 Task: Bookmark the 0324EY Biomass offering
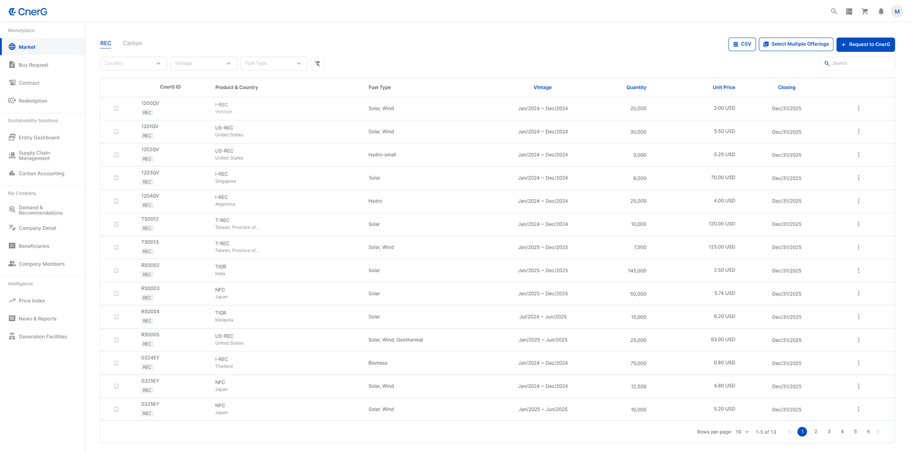(x=117, y=363)
